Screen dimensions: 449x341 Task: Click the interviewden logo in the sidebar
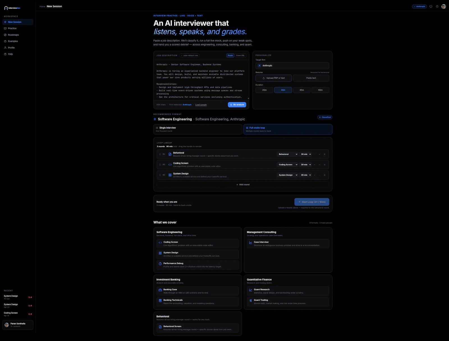click(x=12, y=8)
